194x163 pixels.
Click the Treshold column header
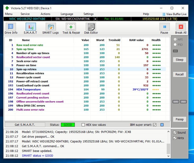114,40
